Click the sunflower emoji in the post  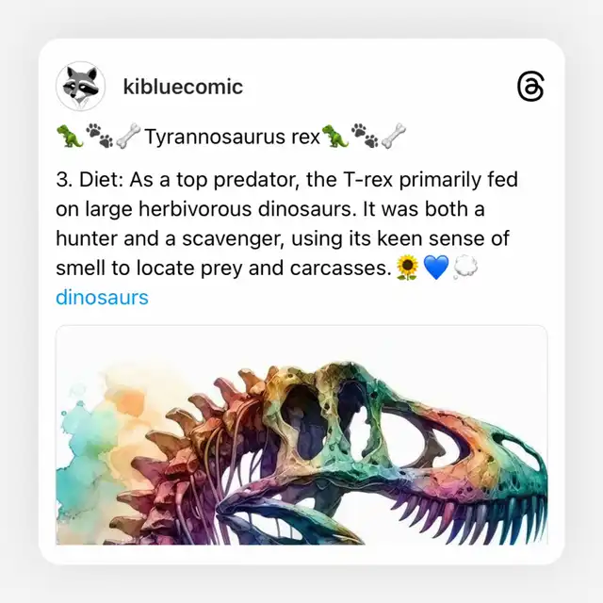click(407, 268)
